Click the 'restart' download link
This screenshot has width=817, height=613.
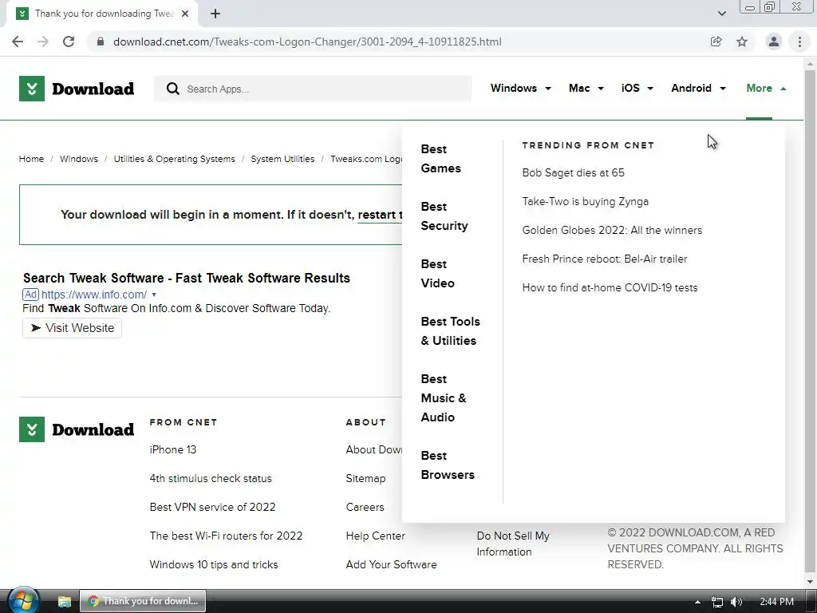pos(379,215)
